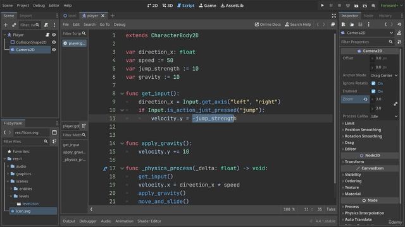This screenshot has height=227, width=405.
Task: Toggle FileSystem split view icon
Action: (54, 132)
